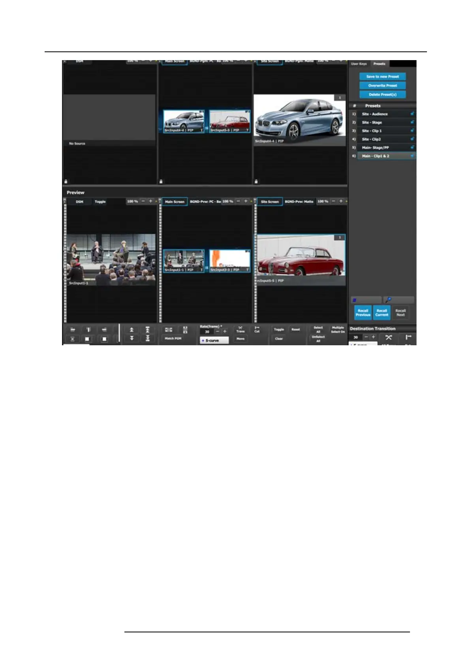This screenshot has width=470, height=666.
Task: Click lock icon on Main- Stage/PP preset
Action: [412, 147]
